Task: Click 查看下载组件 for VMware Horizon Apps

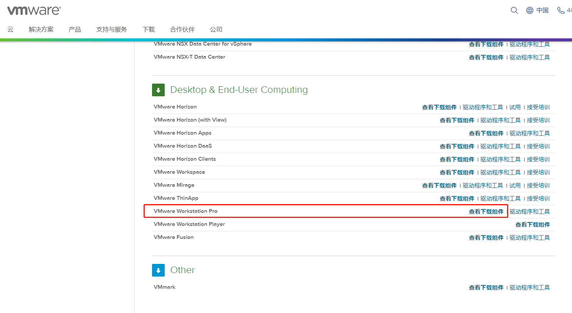Action: coord(486,133)
